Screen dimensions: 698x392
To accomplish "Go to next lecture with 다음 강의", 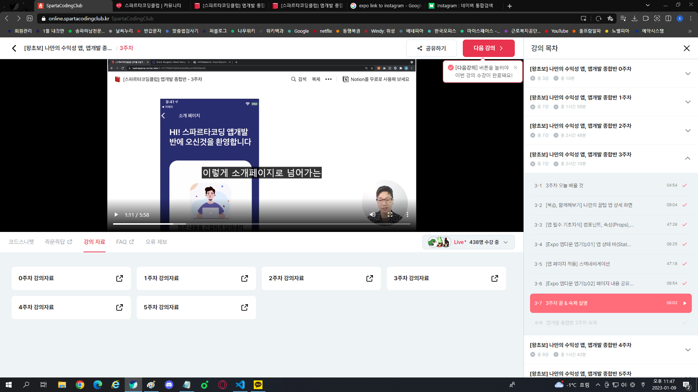I will pyautogui.click(x=489, y=48).
